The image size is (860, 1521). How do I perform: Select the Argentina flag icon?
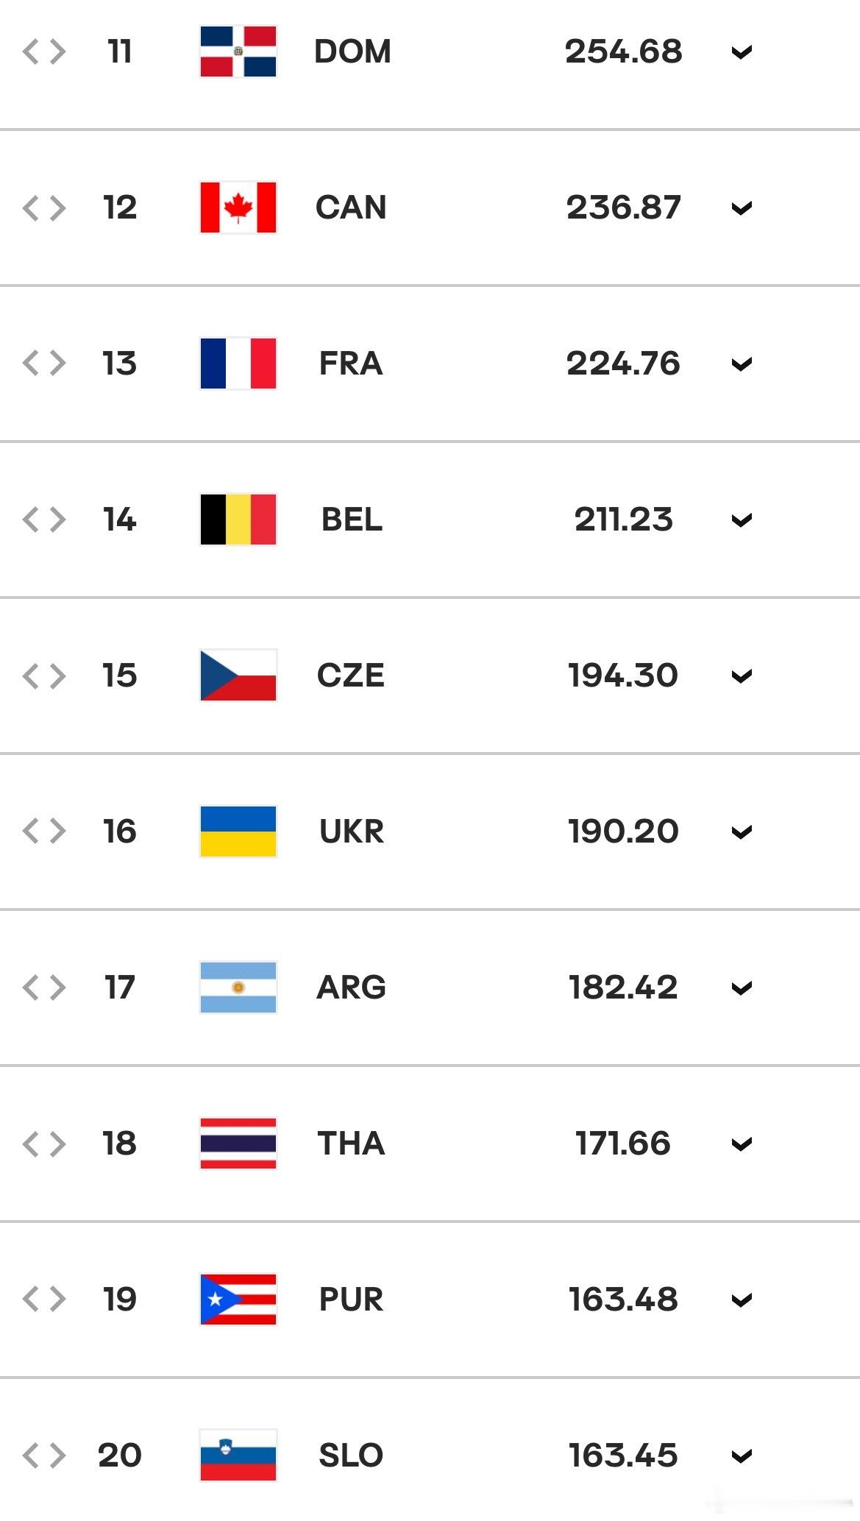(238, 988)
